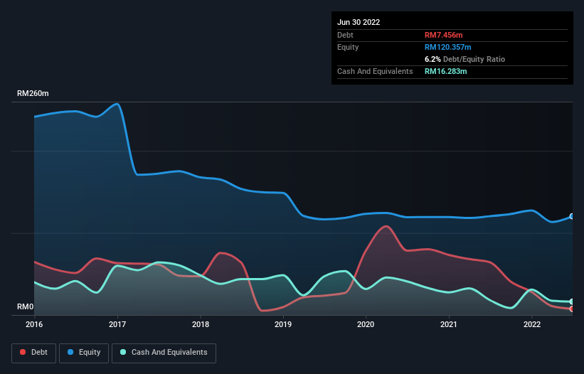This screenshot has height=374, width=584.
Task: Click the 2021 axis label
Action: click(449, 324)
